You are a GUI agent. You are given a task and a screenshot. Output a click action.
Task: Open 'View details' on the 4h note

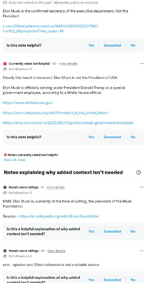[56, 251]
